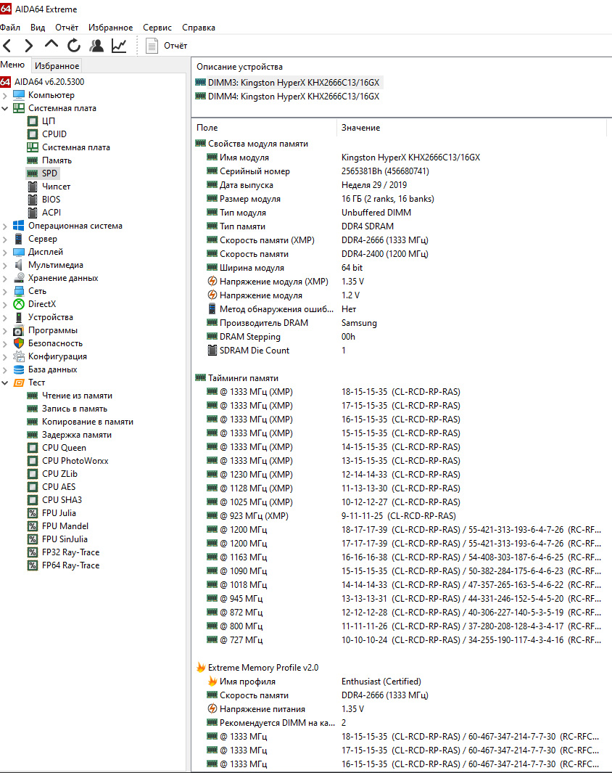The height and width of the screenshot is (773, 612).
Task: Click the DirectX Xbox logo icon
Action: 19,304
